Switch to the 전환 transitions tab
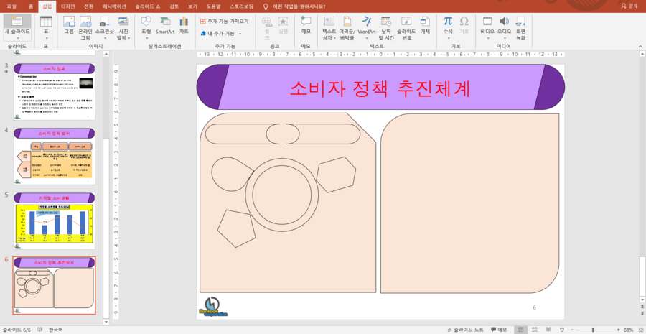This screenshot has height=334, width=646. click(88, 6)
